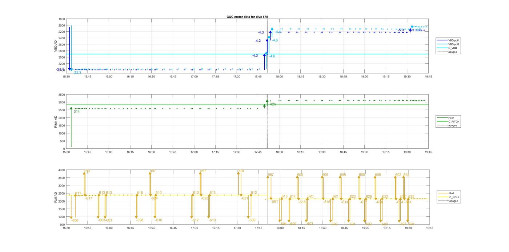Click the "623" roll label
The height and width of the screenshot is (252, 509).
click(x=353, y=197)
